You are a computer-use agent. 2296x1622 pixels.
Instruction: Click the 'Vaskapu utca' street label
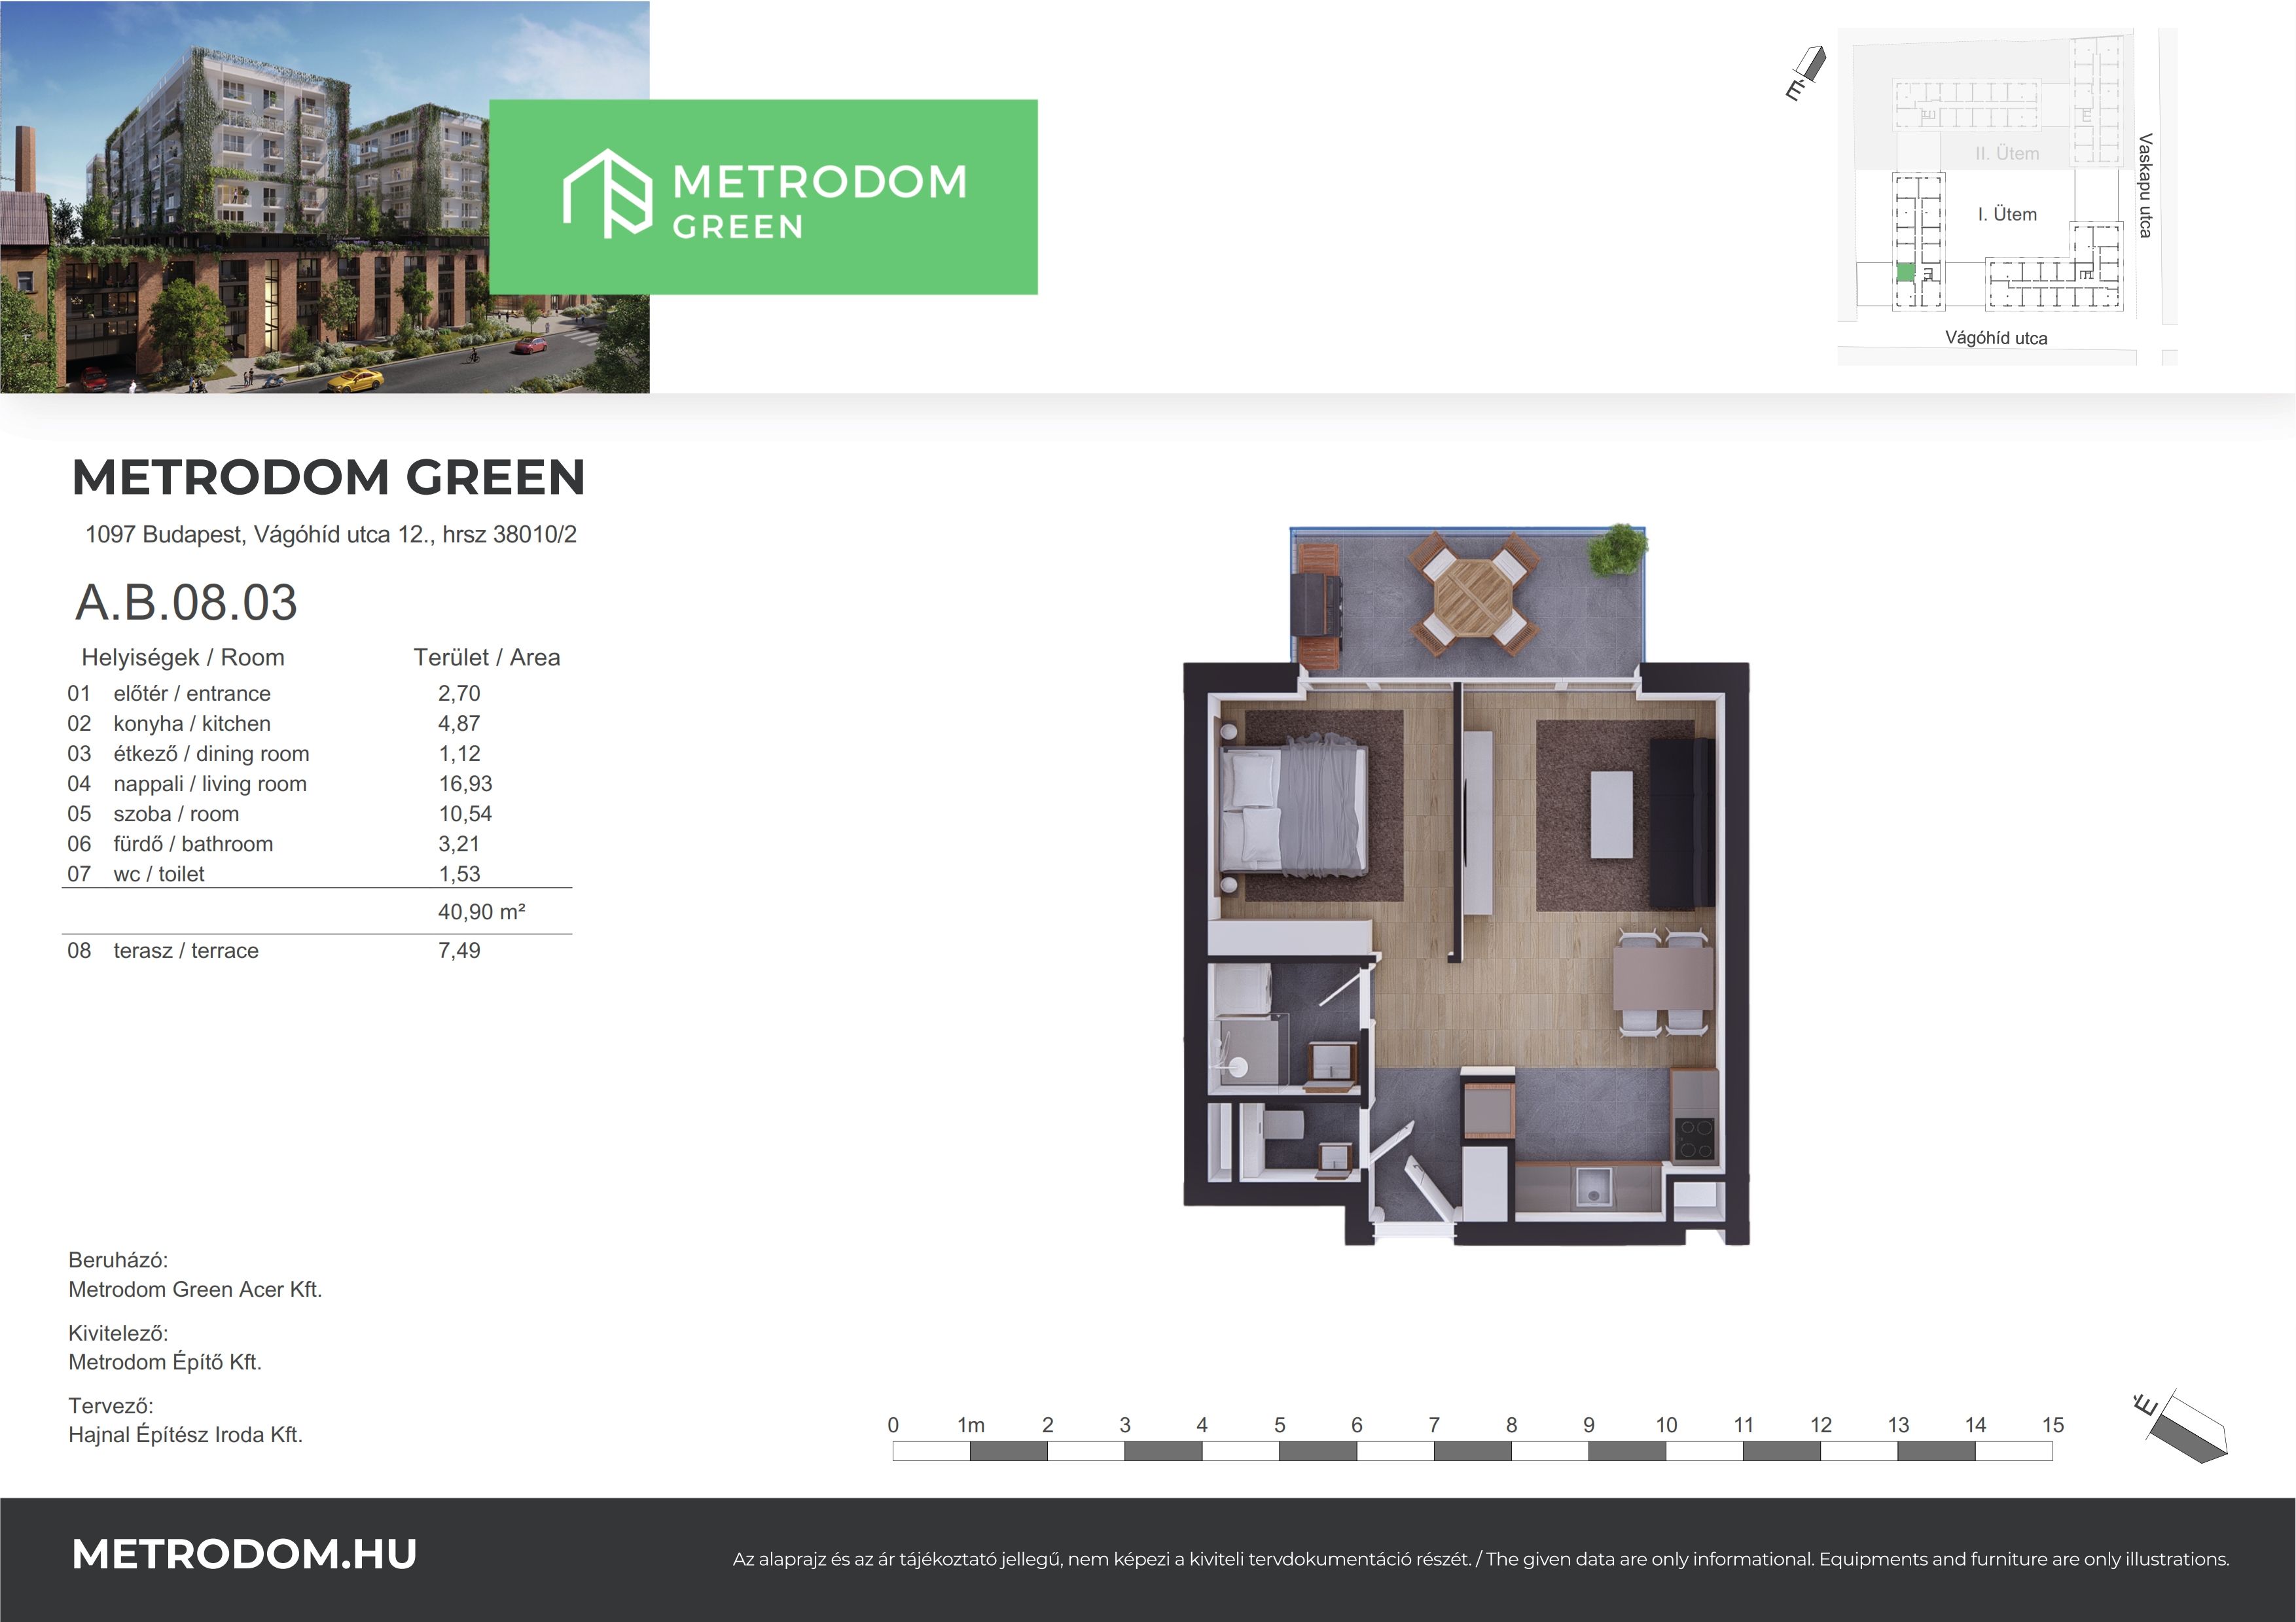[2145, 185]
